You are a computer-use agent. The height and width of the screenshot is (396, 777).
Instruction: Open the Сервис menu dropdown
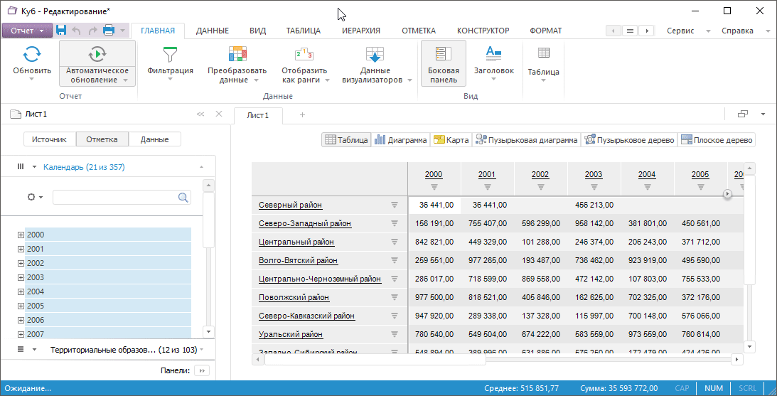click(688, 31)
